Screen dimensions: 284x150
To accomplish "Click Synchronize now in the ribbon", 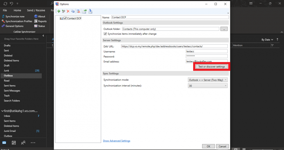I will pos(15,16).
